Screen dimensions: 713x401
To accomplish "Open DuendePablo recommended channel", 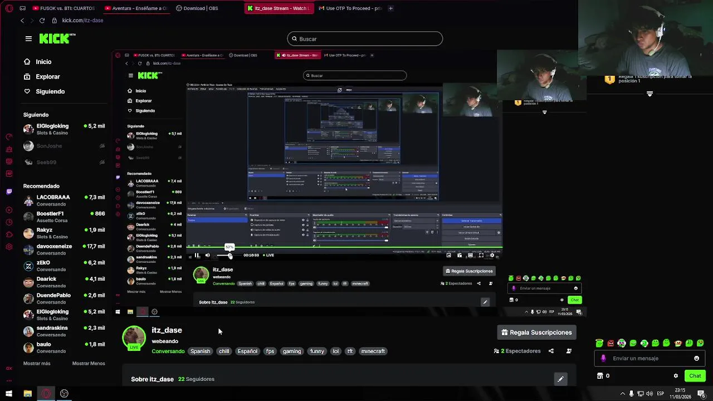I will pyautogui.click(x=64, y=299).
